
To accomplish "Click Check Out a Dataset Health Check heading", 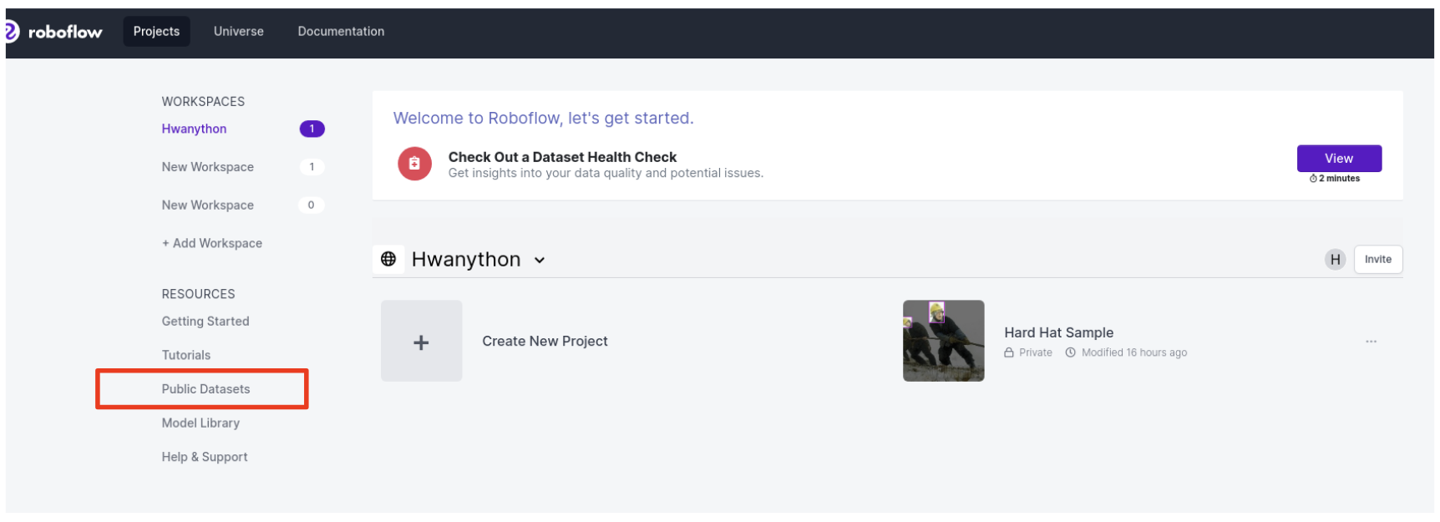I will (562, 157).
